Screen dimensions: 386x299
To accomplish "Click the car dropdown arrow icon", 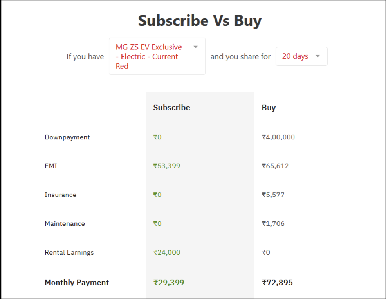I will (195, 47).
